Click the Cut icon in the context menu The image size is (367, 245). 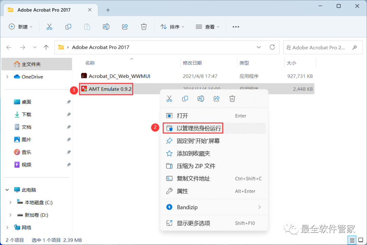coord(169,99)
